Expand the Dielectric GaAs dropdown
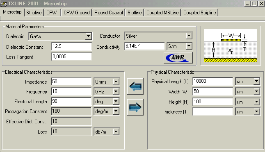 [88, 36]
